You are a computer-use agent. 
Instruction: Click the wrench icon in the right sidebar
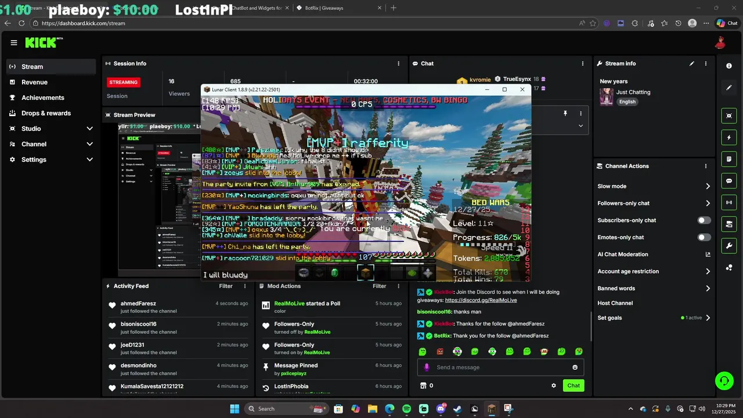729,246
